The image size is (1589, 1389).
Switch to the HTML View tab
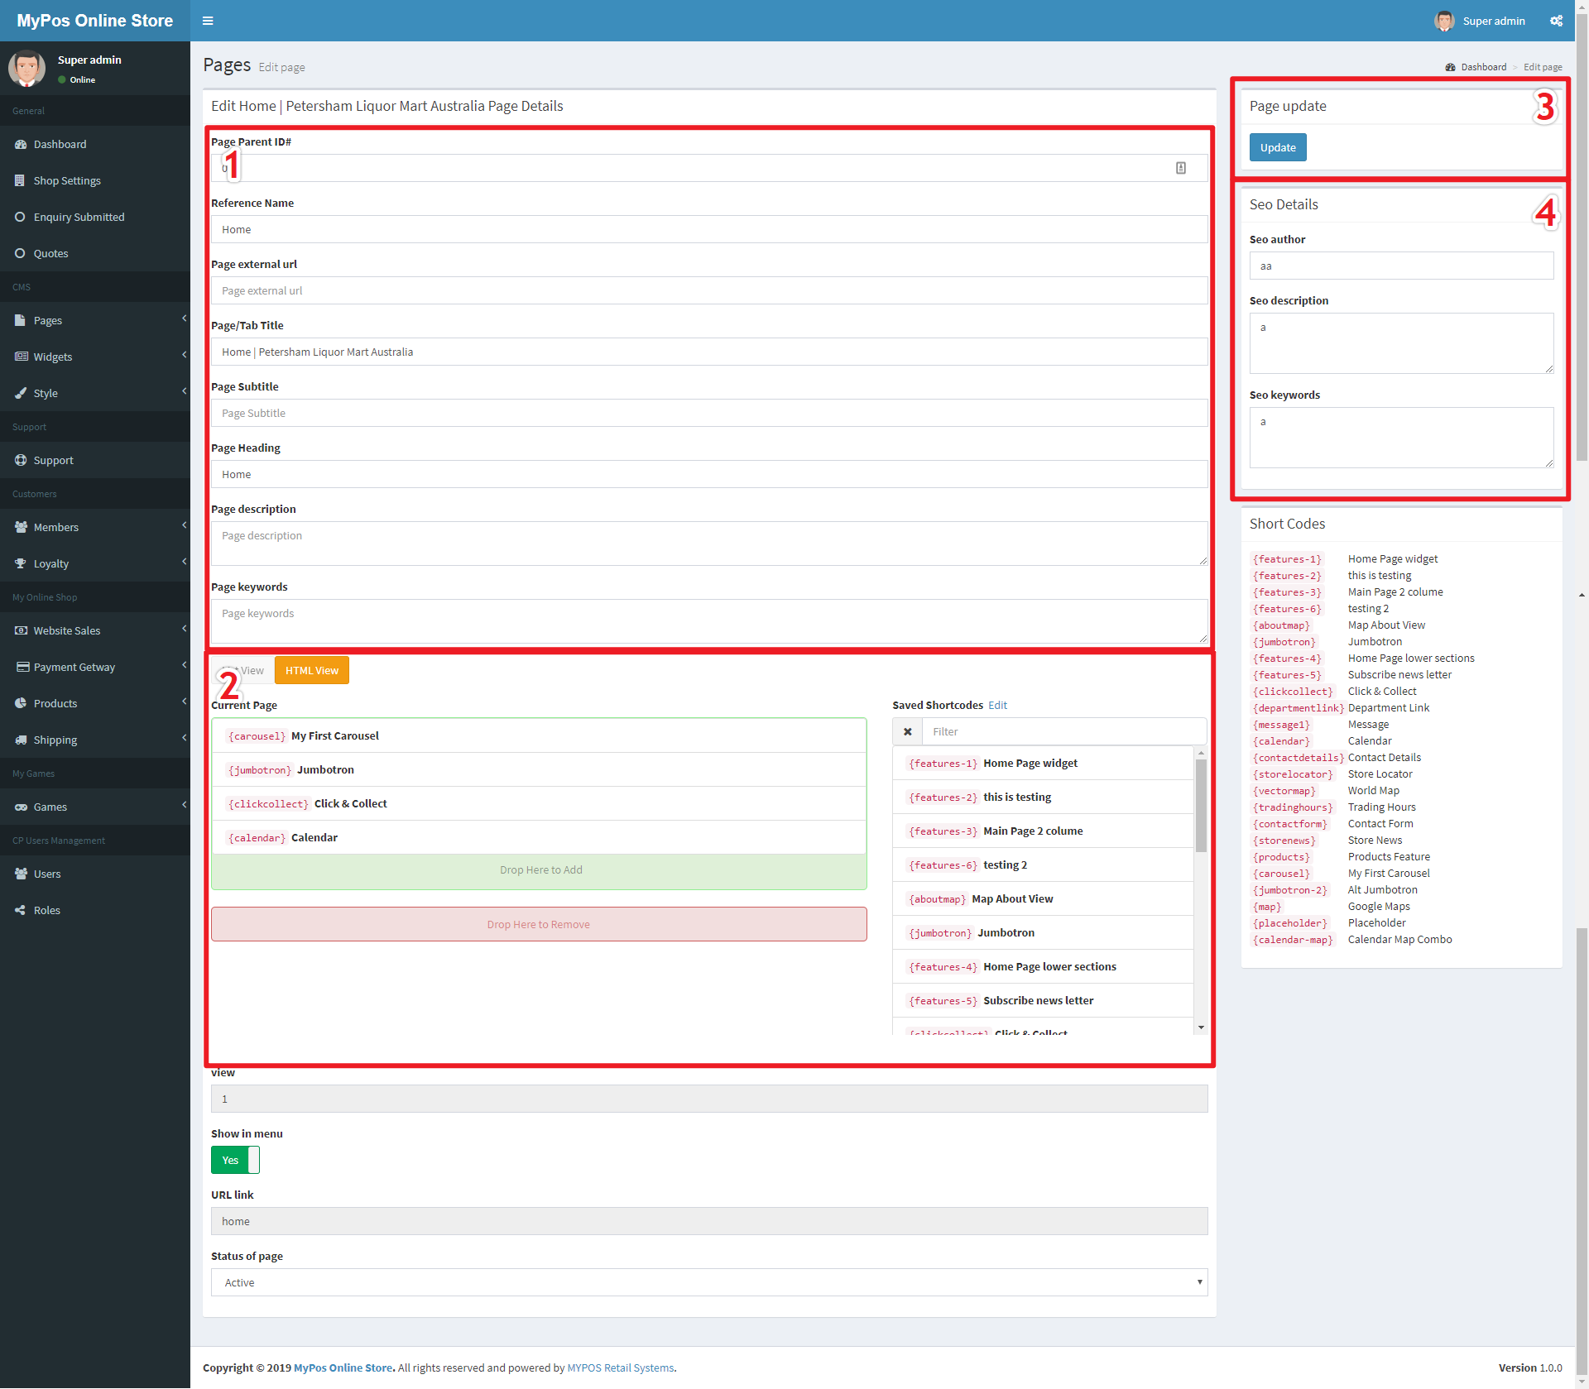click(311, 670)
